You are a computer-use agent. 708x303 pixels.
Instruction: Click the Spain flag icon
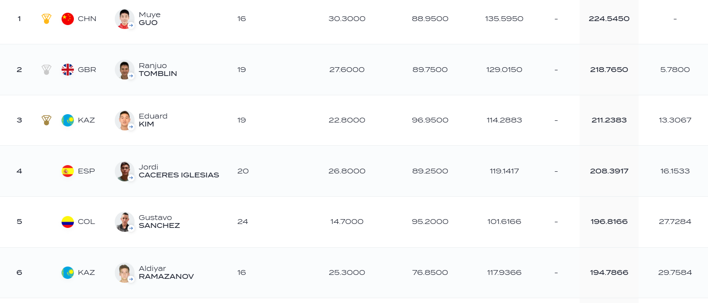coord(68,171)
